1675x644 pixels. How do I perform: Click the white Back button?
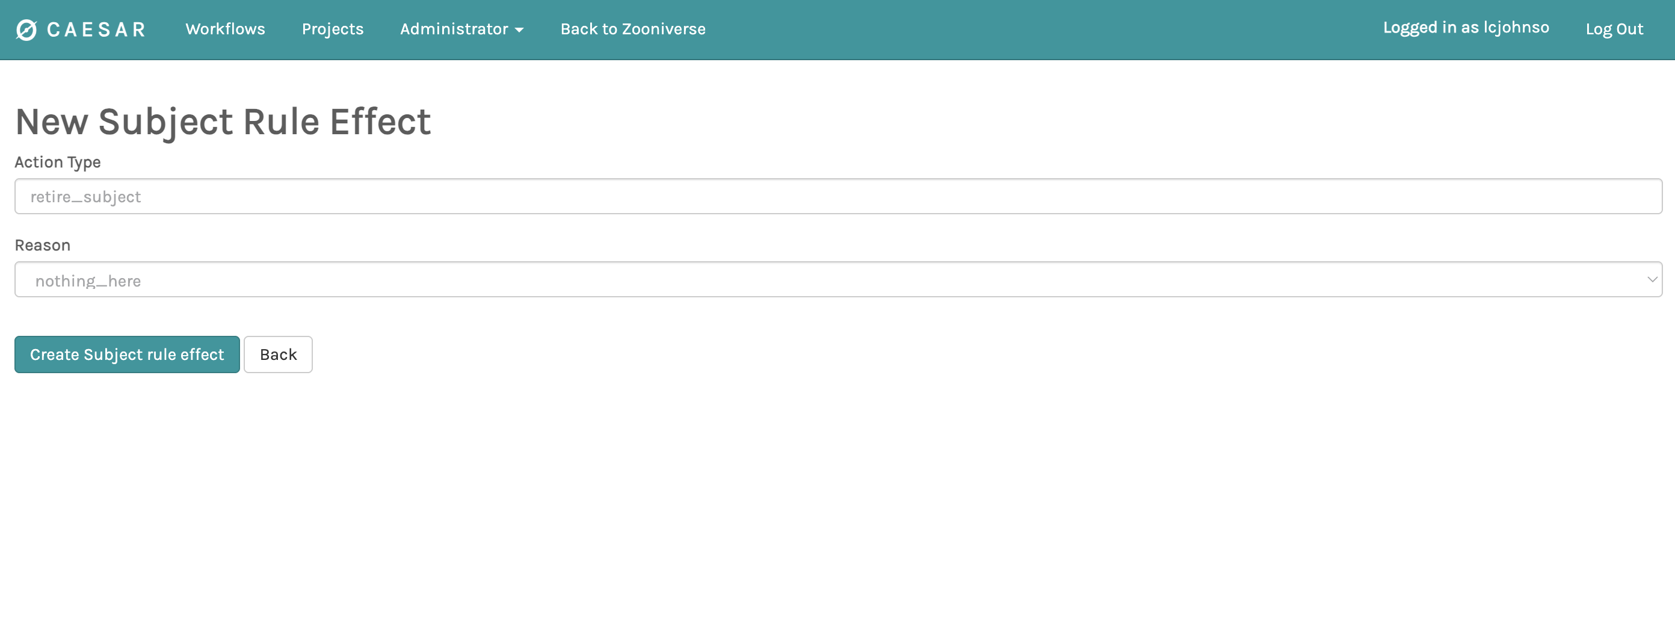click(277, 355)
